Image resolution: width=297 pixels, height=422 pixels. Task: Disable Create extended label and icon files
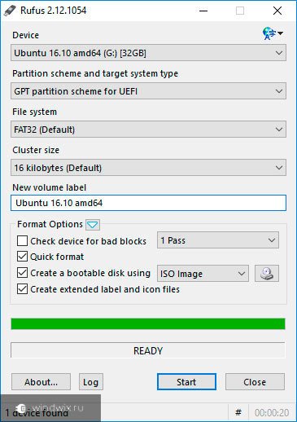22,289
